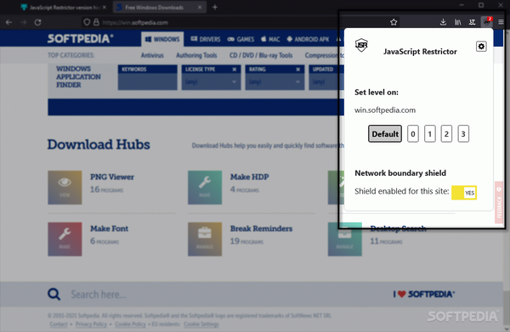Open the Make HDP hub link

249,177
